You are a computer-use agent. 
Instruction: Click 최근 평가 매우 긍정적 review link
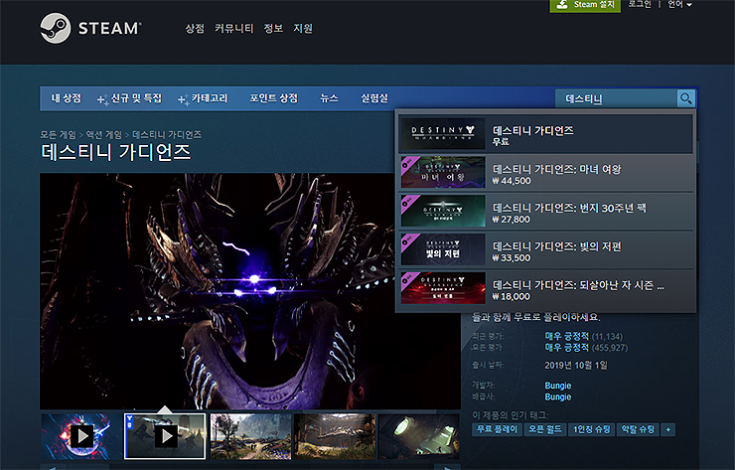point(566,336)
